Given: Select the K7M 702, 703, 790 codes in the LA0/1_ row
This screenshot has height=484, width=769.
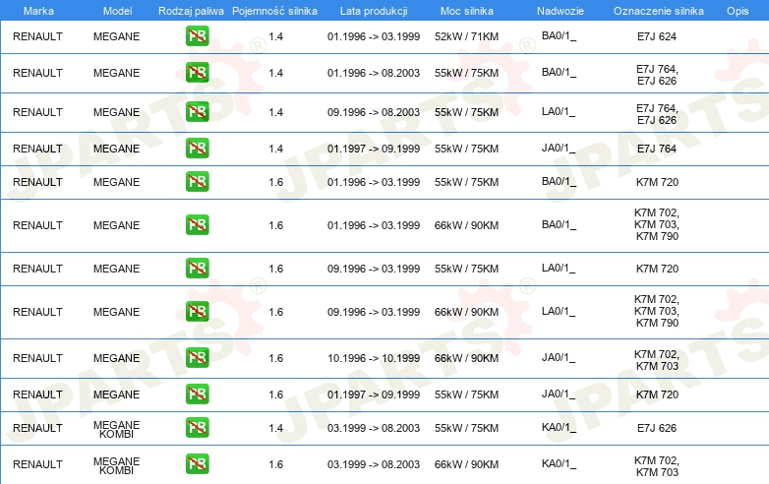Looking at the screenshot, I should 657,311.
